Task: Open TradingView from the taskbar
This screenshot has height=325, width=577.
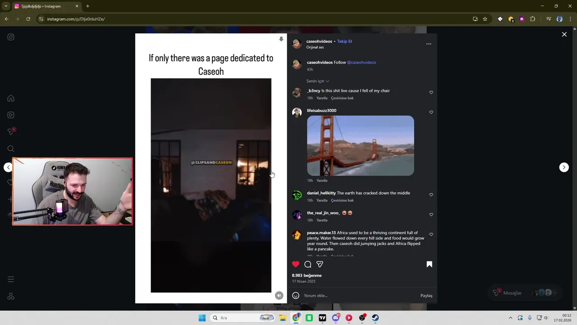Action: [x=322, y=318]
